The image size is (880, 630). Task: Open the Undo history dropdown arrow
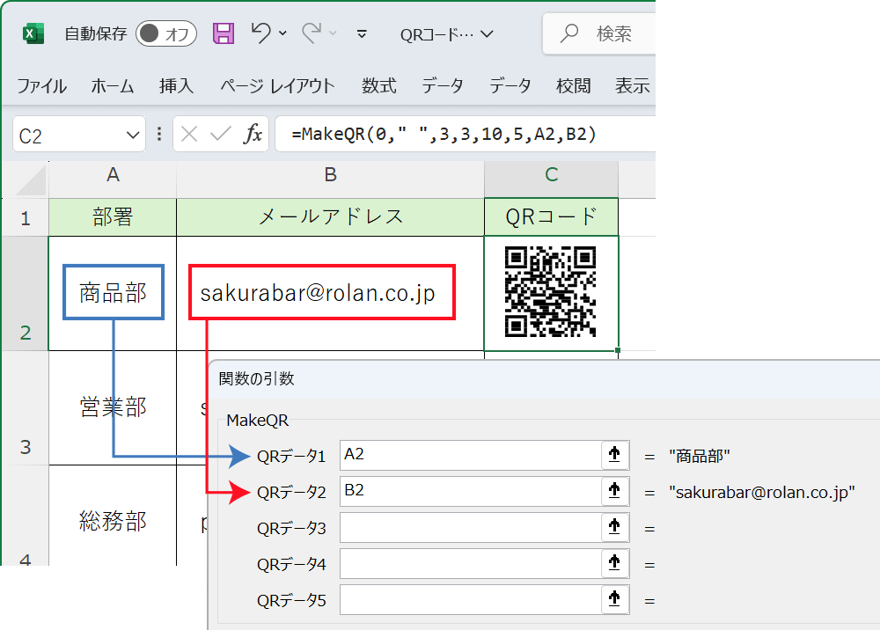pos(282,33)
